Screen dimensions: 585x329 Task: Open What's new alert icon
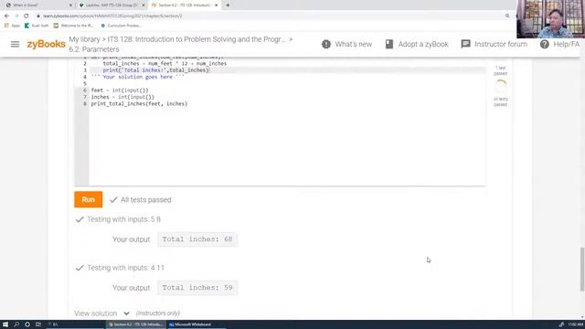pos(326,44)
